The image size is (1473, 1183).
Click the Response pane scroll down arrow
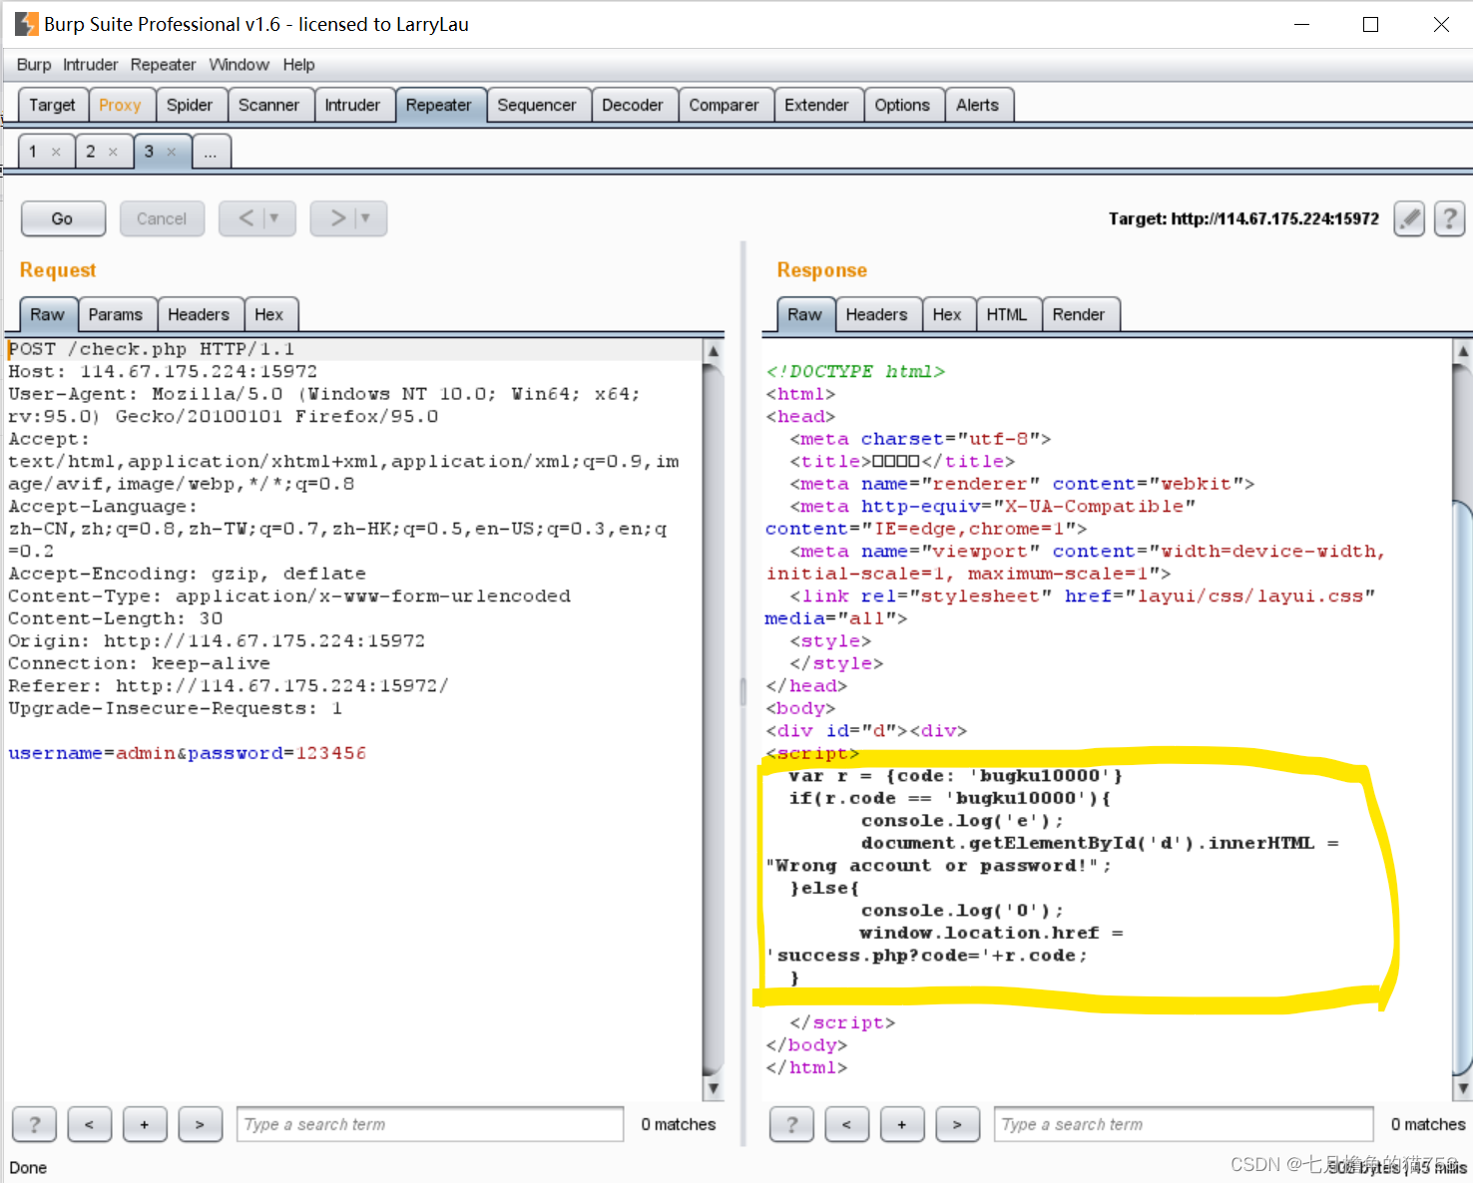[1463, 1088]
